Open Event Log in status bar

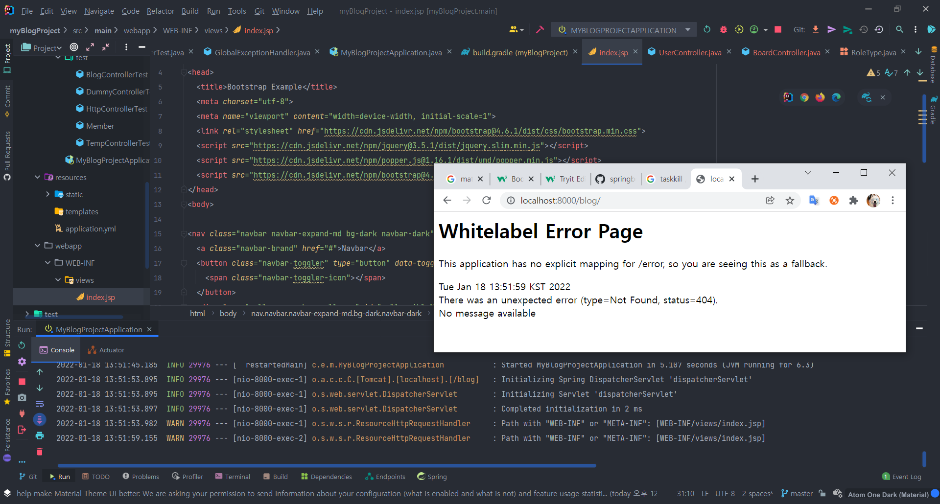(901, 477)
